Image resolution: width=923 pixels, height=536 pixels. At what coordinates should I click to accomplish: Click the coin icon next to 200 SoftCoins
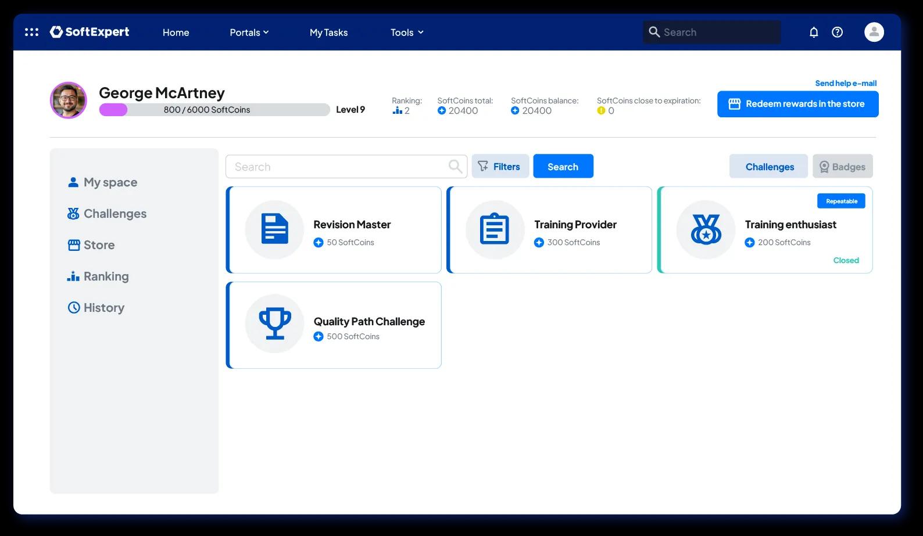(x=750, y=243)
